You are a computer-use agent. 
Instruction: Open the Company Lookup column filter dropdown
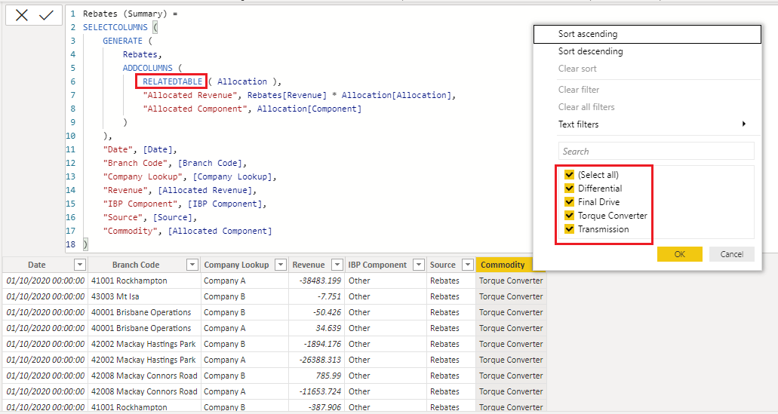click(281, 265)
